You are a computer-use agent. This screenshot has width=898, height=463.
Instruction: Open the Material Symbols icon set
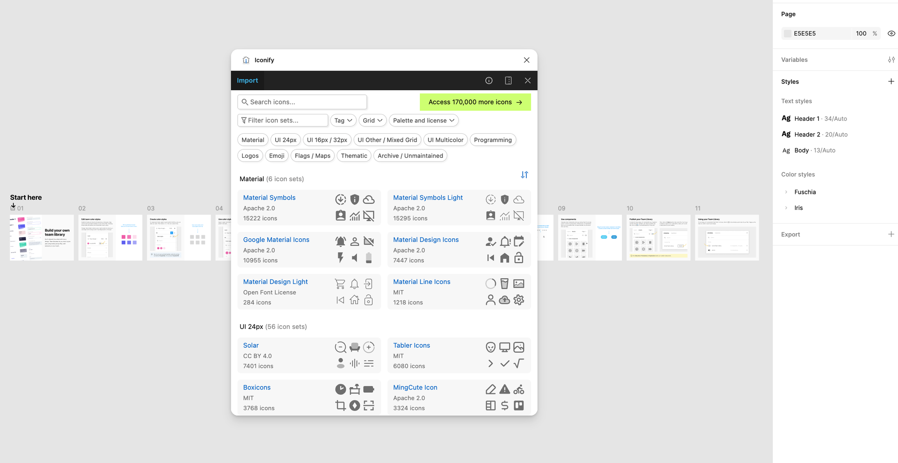coord(269,197)
